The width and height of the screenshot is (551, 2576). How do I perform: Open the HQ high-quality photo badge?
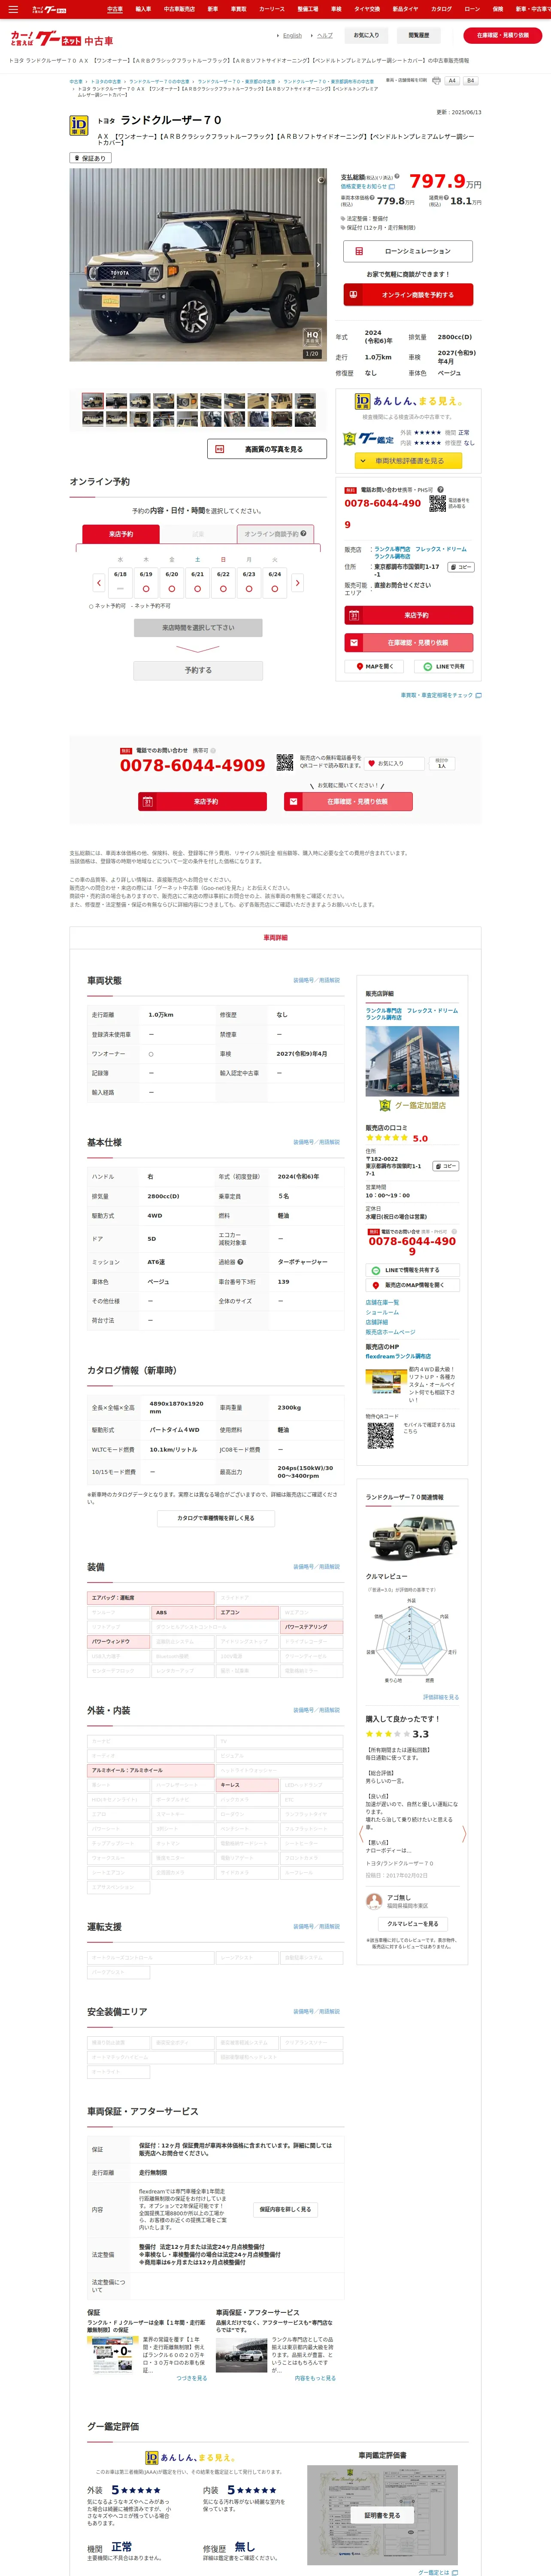coord(312,337)
